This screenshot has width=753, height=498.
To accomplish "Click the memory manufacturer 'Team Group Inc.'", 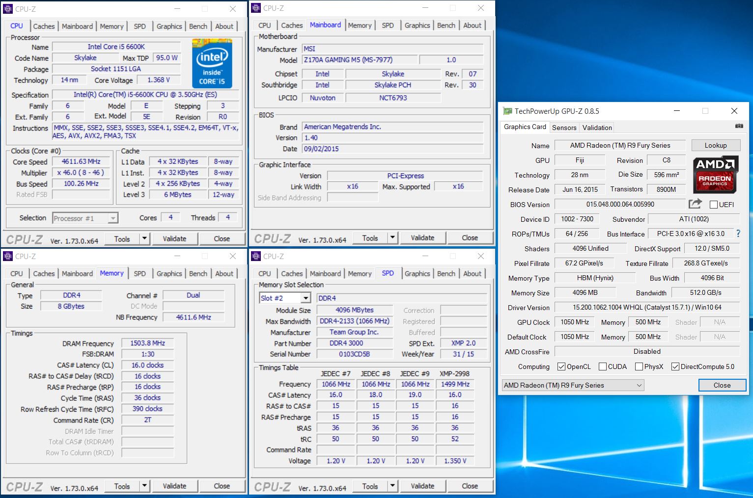I will [x=355, y=332].
